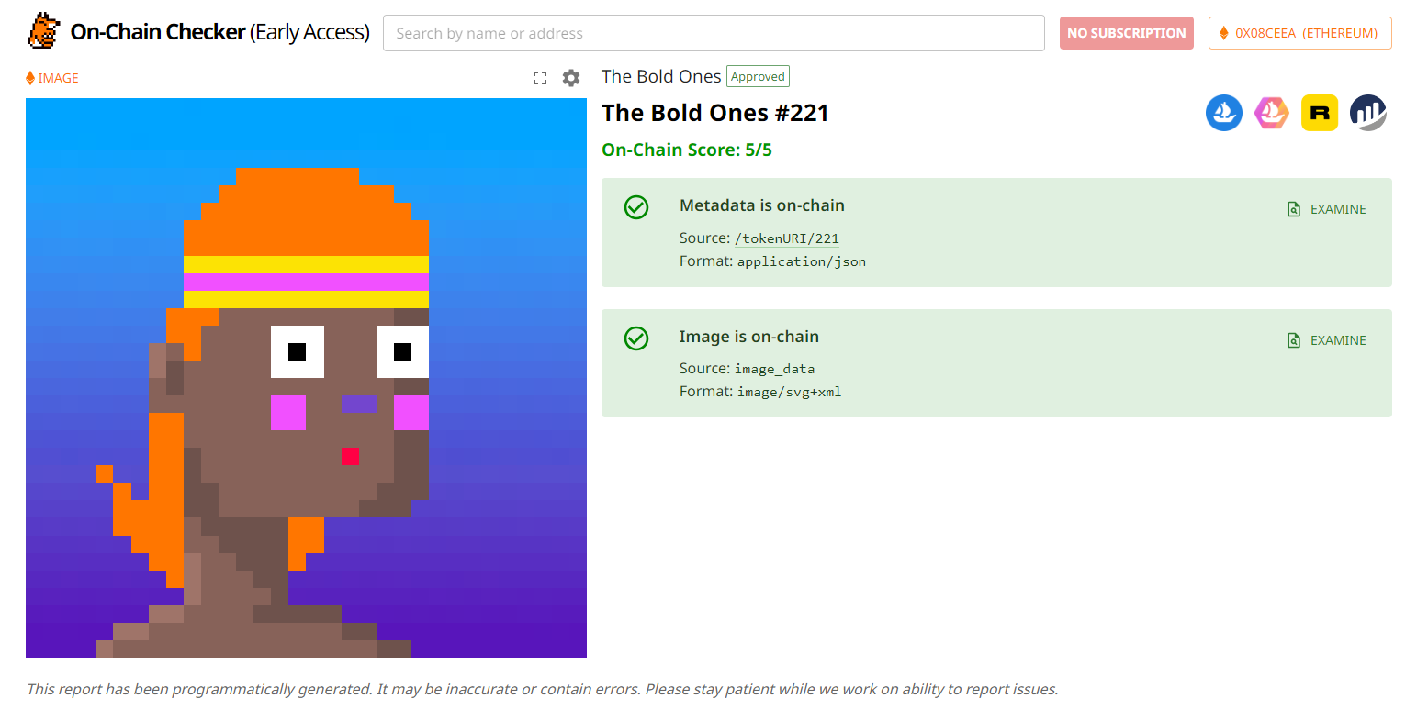Image resolution: width=1417 pixels, height=721 pixels.
Task: Examine the on-chain metadata
Action: (x=1327, y=209)
